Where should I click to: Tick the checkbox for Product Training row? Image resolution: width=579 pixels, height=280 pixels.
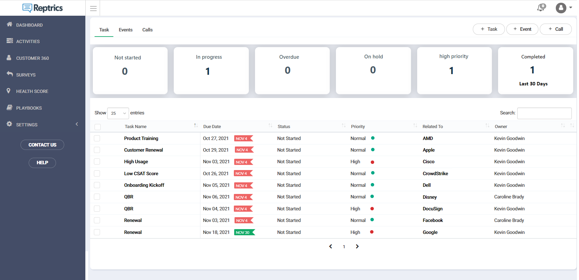[x=97, y=138]
